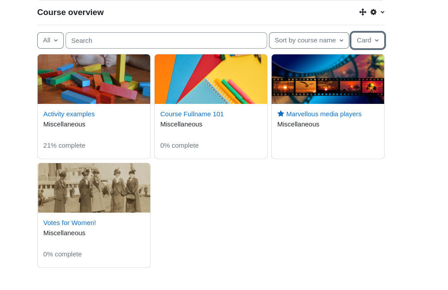448x290 pixels.
Task: Click 0% complete under Course Fullname 101
Action: pyautogui.click(x=179, y=145)
